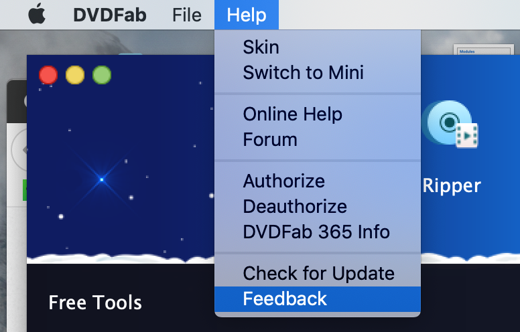Maximize DVDFab with the green button
Screen dimensions: 520x332
click(102, 75)
